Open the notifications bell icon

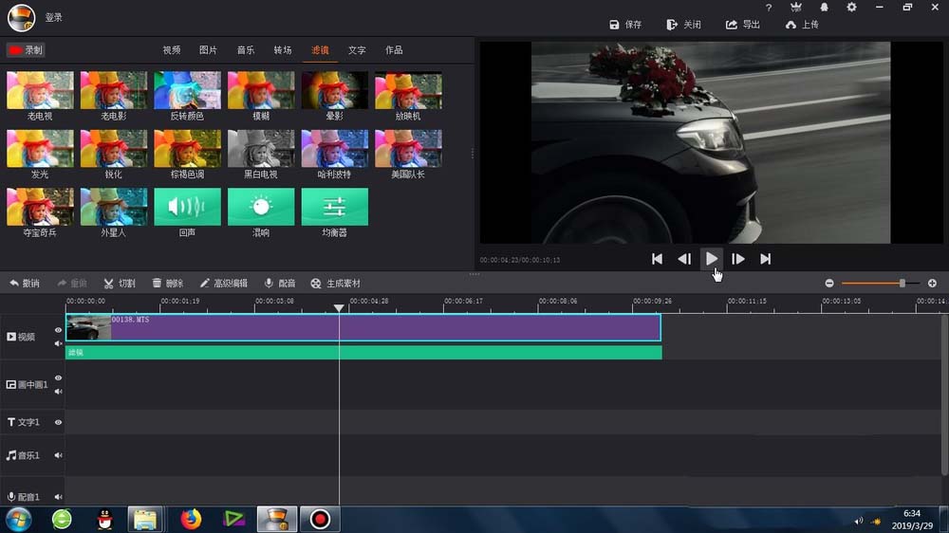824,8
